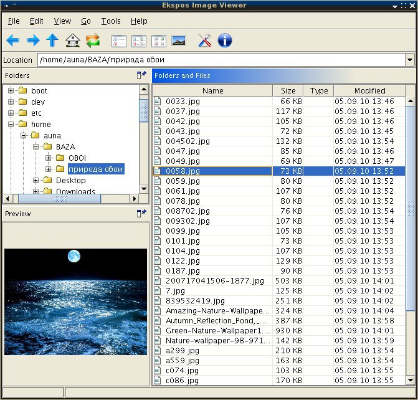The image size is (418, 400).
Task: Click the Desktop folder icon
Action: click(47, 180)
